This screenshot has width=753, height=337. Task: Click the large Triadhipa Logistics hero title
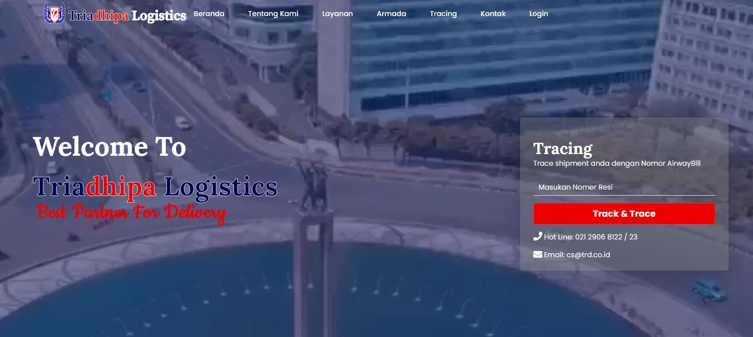155,187
